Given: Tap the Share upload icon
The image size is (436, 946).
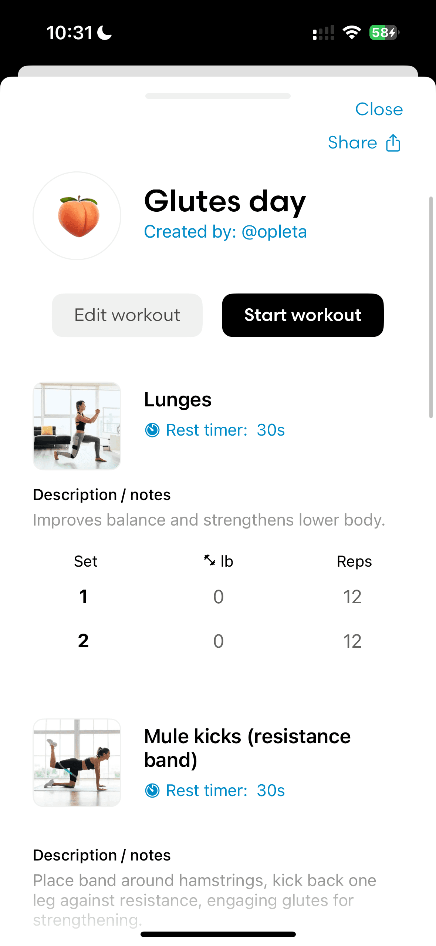Looking at the screenshot, I should click(x=393, y=142).
